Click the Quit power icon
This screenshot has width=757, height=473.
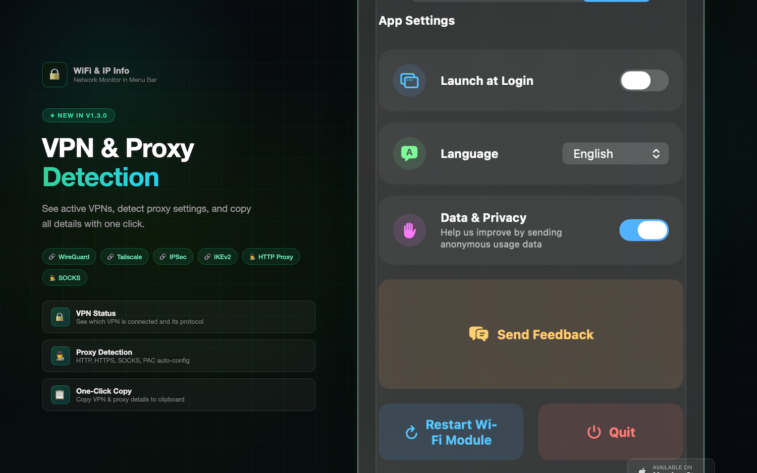[594, 432]
